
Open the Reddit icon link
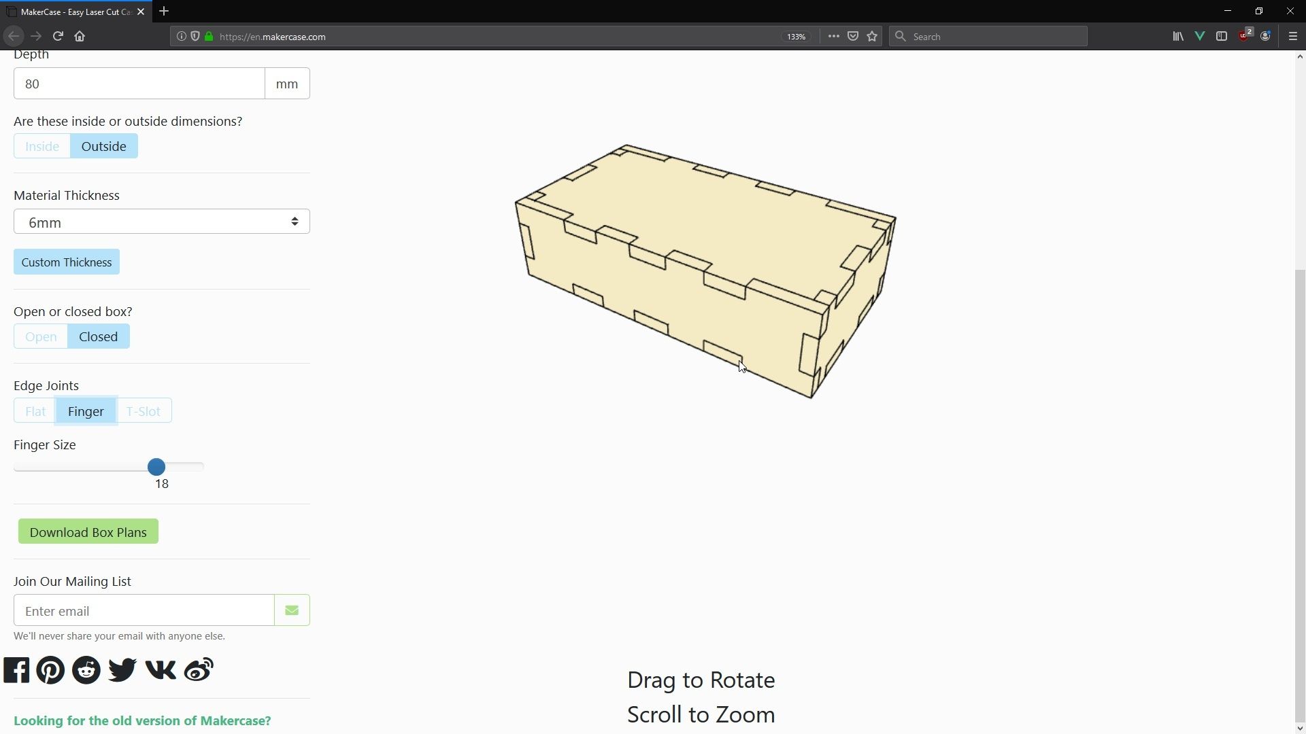click(86, 669)
